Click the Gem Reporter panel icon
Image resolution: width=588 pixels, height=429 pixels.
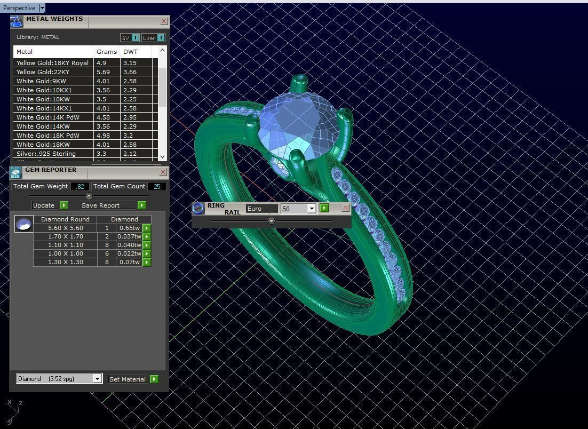[x=16, y=172]
